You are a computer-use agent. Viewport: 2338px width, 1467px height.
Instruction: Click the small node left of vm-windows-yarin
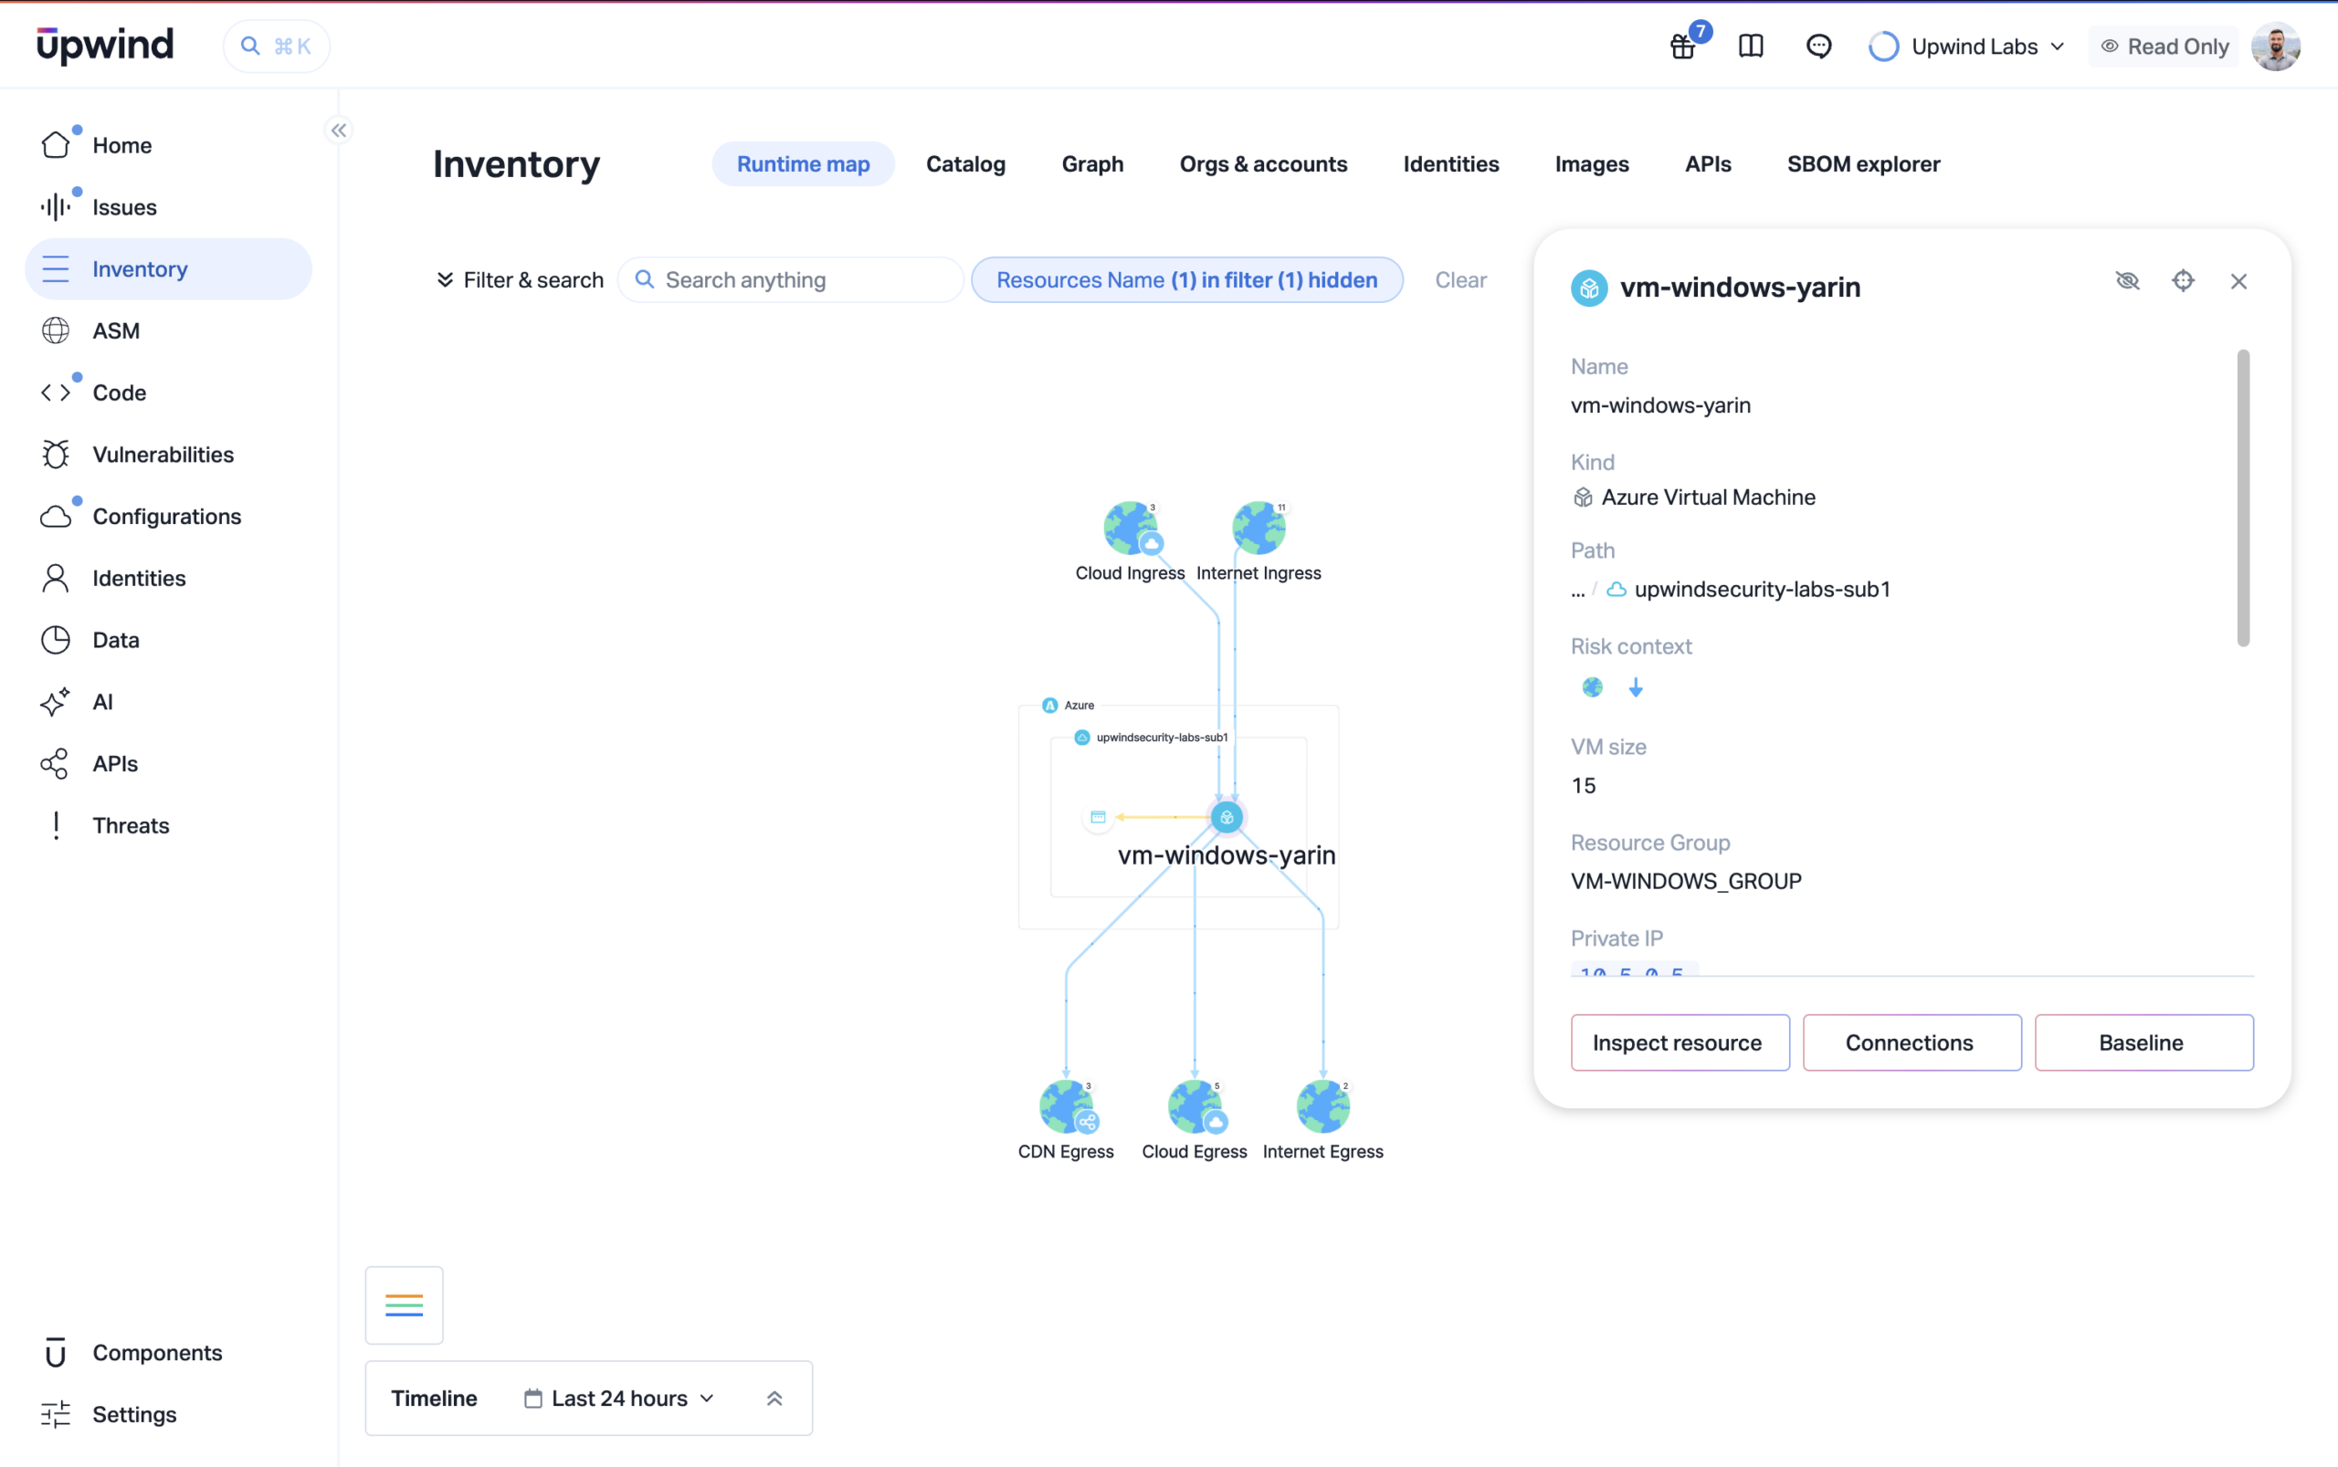tap(1098, 817)
